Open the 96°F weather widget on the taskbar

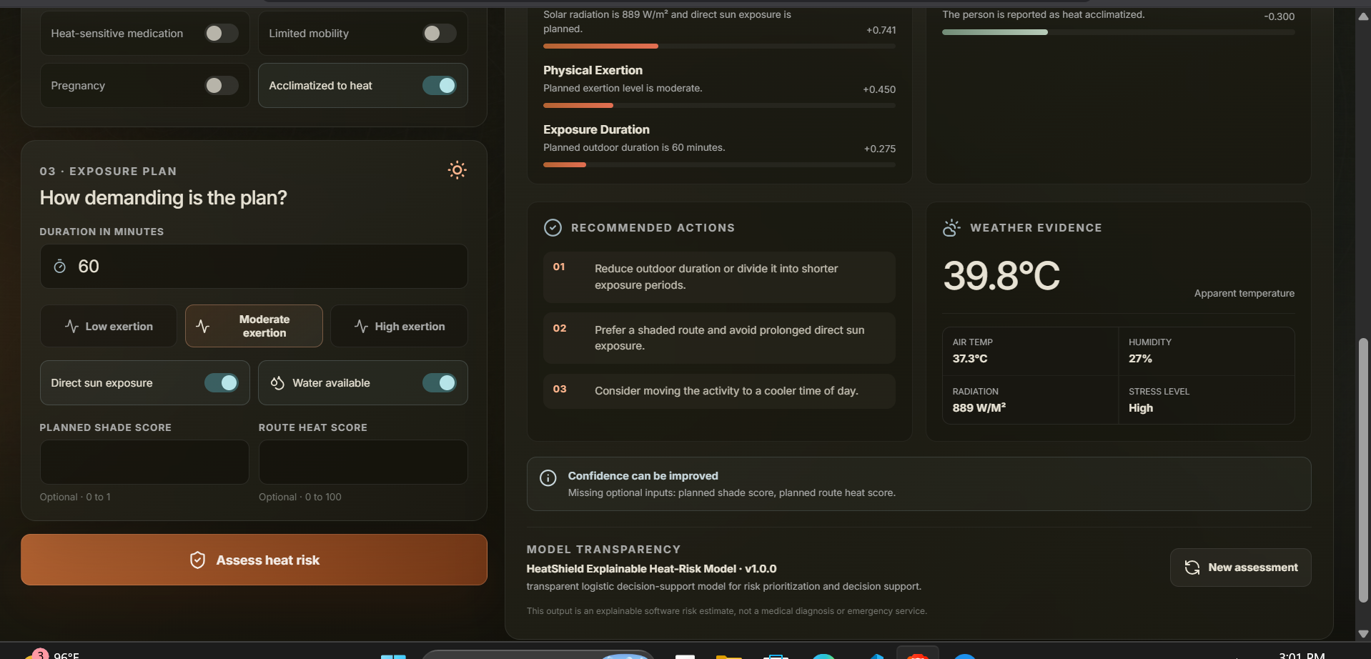[54, 655]
